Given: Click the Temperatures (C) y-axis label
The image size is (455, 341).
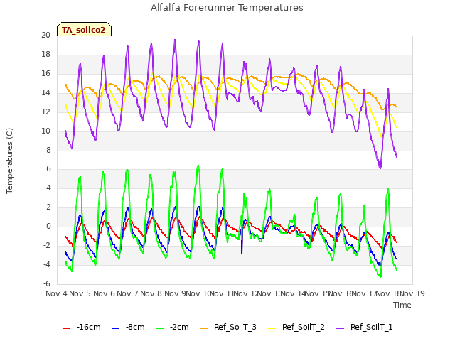Looking at the screenshot, I should 9,161.
